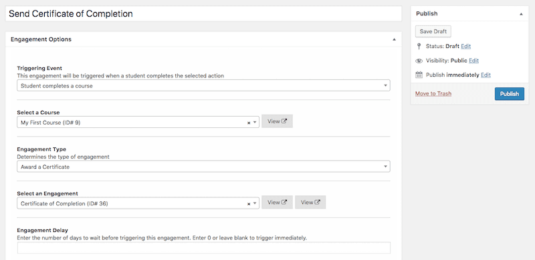This screenshot has height=260, width=535.
Task: Click second View button beside engagement
Action: pos(310,202)
